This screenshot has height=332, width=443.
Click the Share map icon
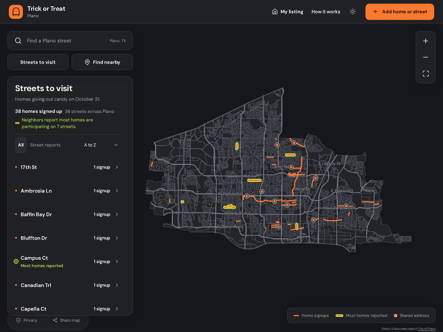pyautogui.click(x=55, y=320)
